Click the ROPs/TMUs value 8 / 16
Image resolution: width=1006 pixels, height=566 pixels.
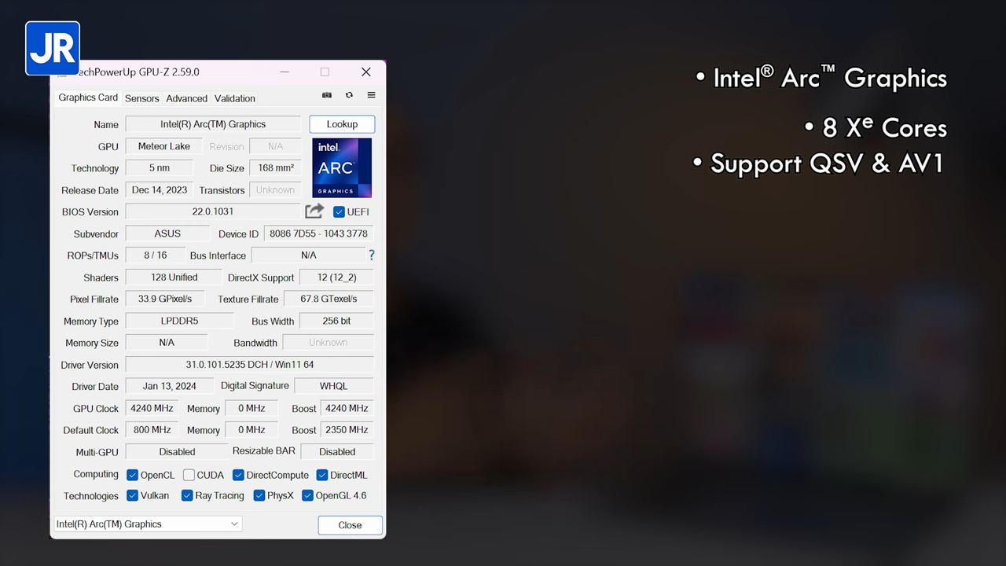coord(156,255)
